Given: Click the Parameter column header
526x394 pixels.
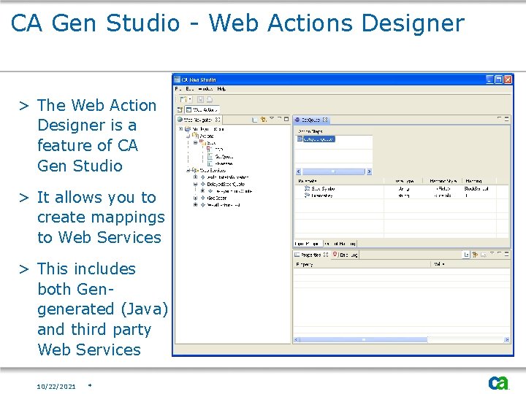Looking at the screenshot, I should point(339,181).
